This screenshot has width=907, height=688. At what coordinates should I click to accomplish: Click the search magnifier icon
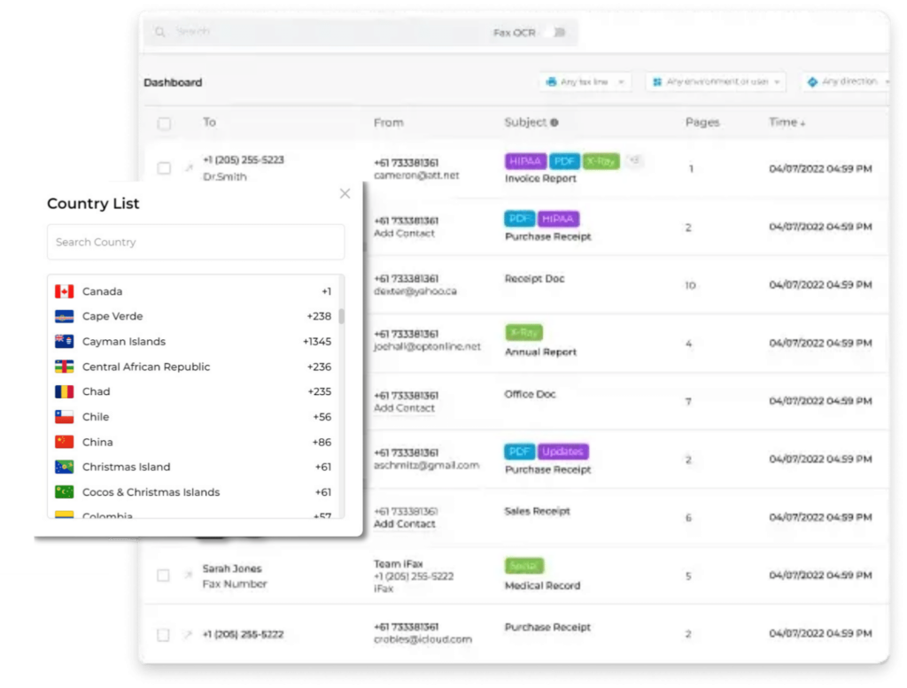point(160,32)
